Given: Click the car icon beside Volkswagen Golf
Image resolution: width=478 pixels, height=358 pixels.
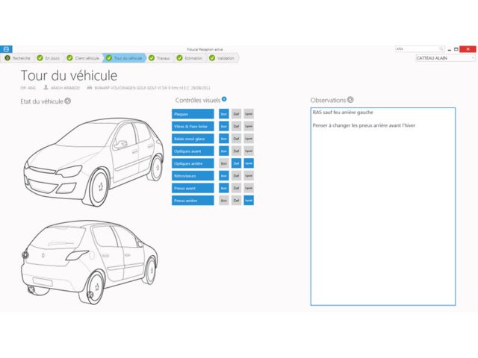Looking at the screenshot, I should [x=90, y=88].
